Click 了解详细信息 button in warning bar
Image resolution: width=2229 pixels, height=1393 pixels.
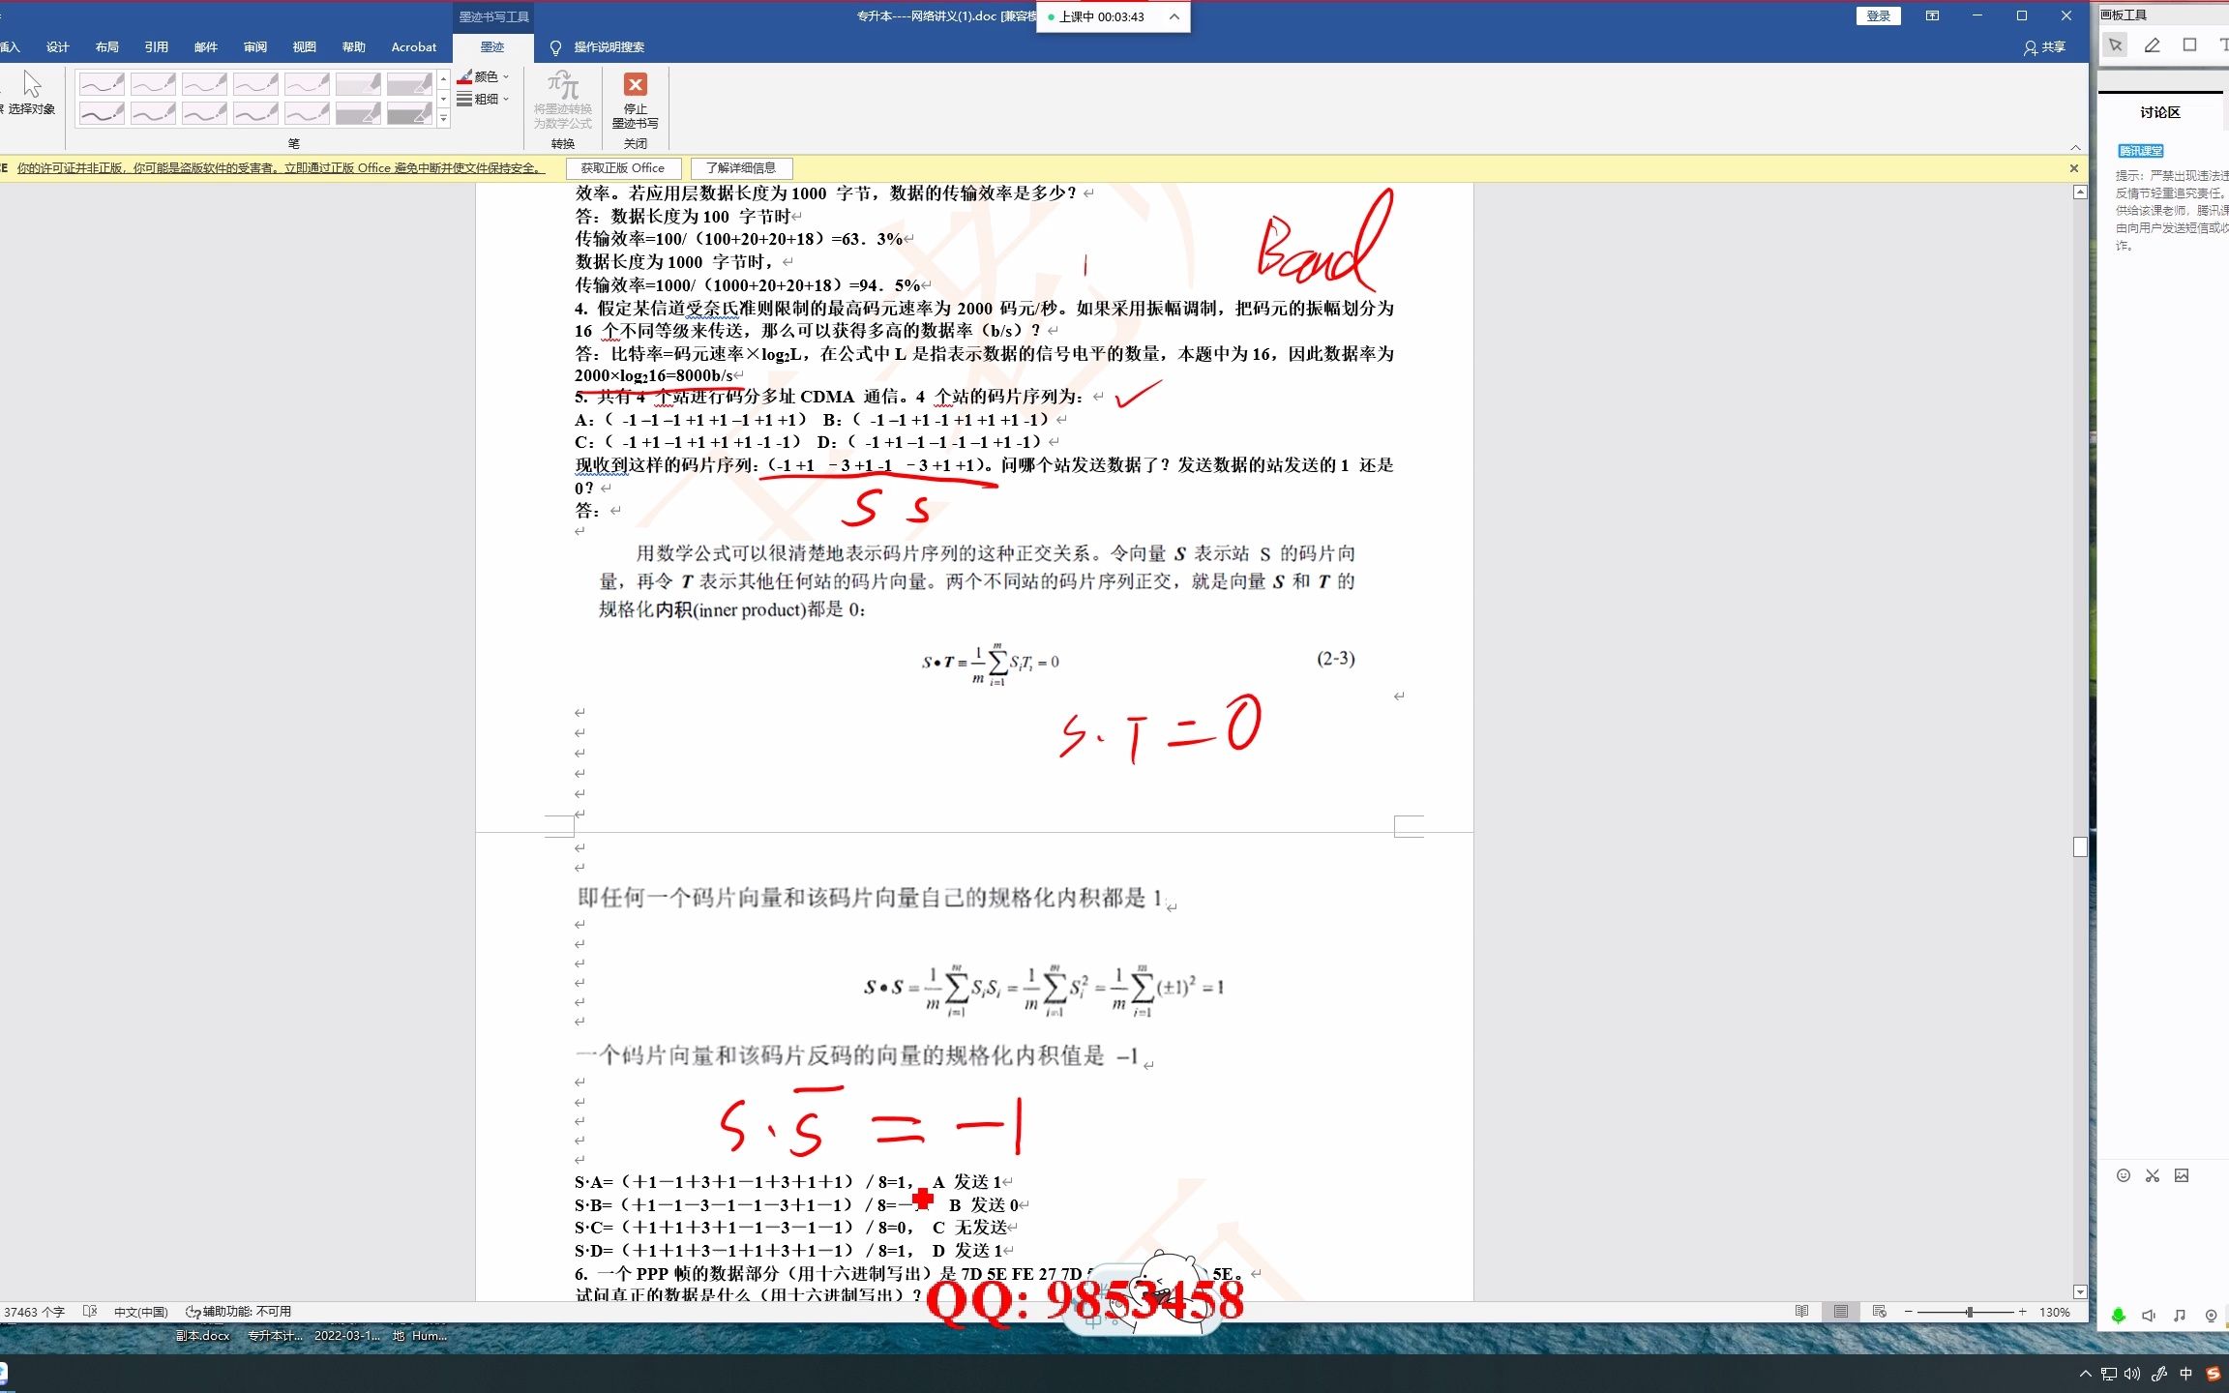coord(741,168)
